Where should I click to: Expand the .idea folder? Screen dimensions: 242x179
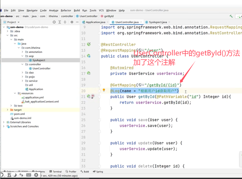[8, 31]
